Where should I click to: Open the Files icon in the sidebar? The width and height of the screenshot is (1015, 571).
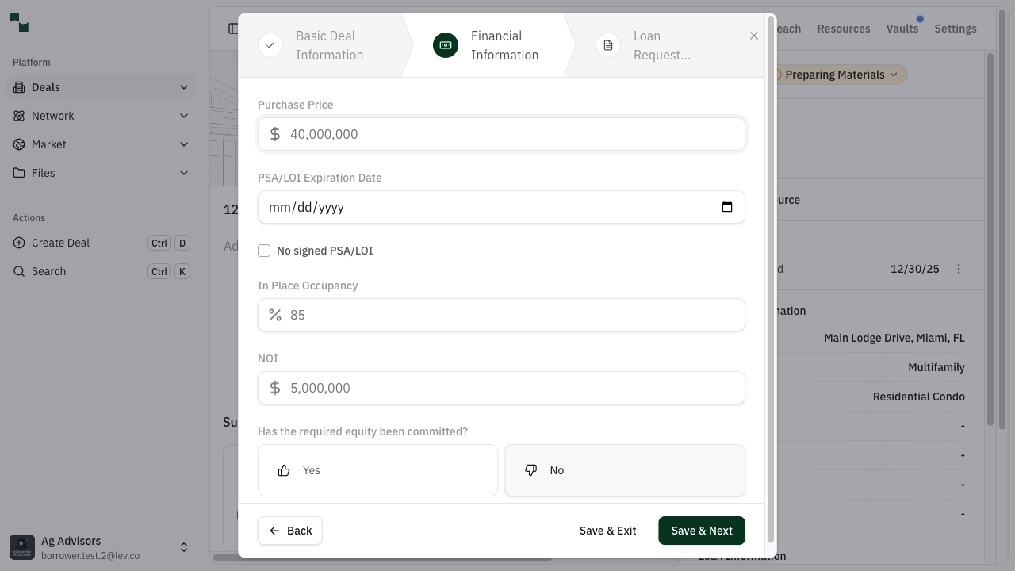[17, 173]
